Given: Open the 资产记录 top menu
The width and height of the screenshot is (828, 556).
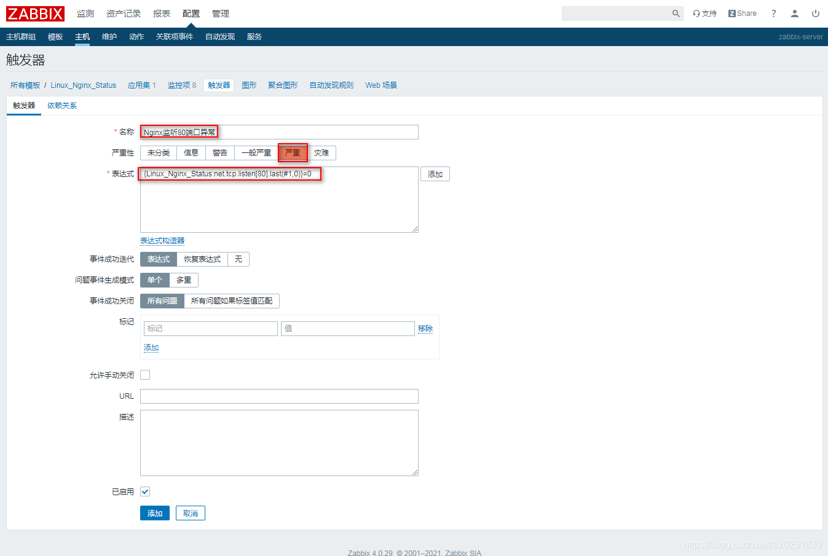Looking at the screenshot, I should coord(124,14).
